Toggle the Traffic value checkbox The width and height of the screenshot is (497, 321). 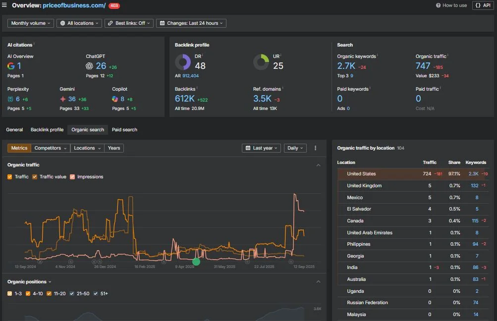coord(35,177)
